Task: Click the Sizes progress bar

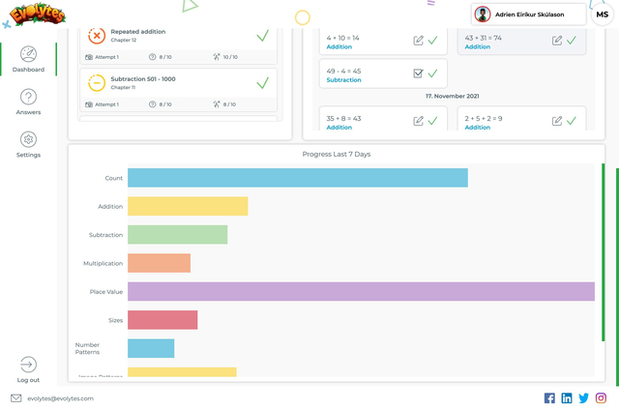Action: pos(162,320)
